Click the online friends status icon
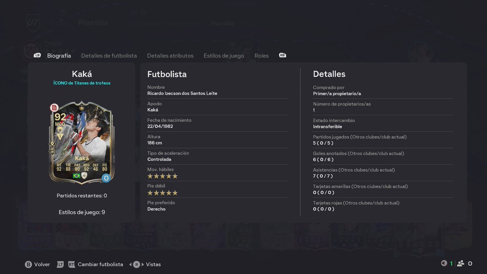 (x=461, y=263)
